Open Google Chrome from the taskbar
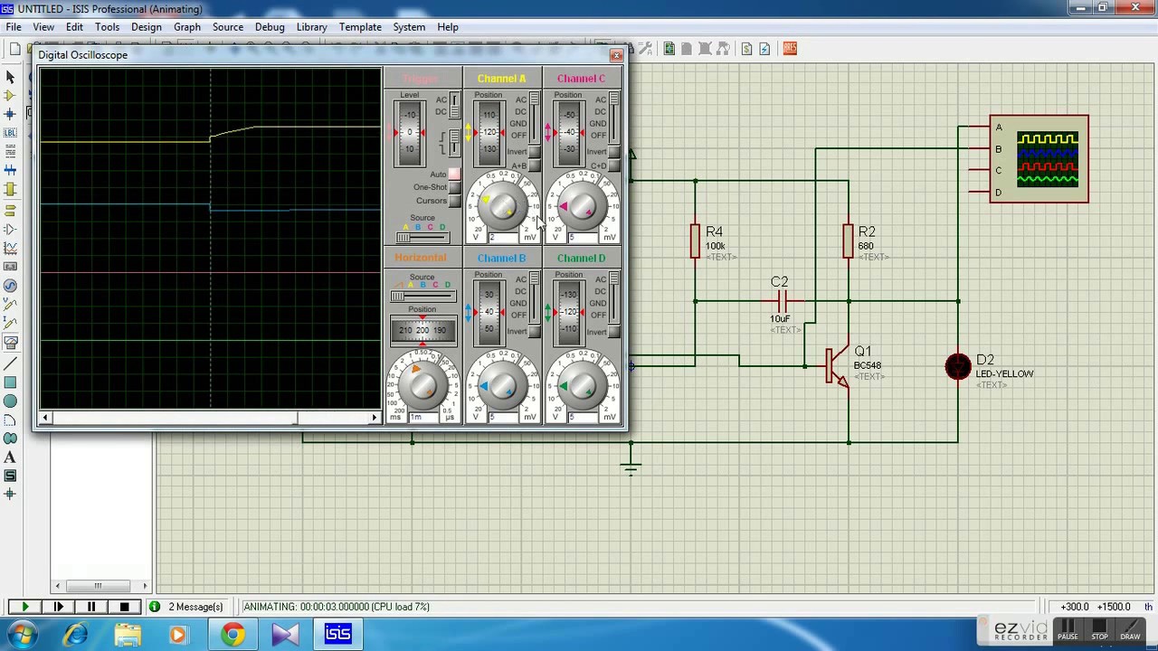 pos(233,635)
